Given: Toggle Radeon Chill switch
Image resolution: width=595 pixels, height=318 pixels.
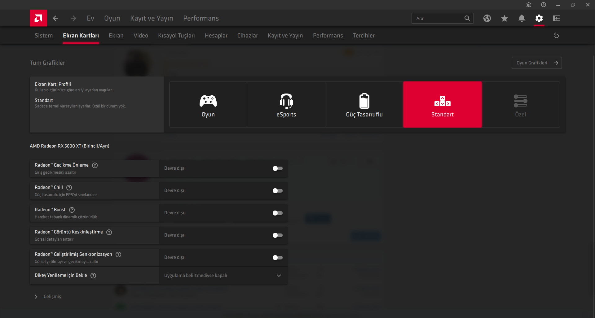Looking at the screenshot, I should coord(278,191).
